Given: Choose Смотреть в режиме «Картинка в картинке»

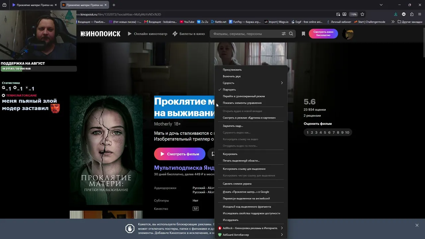Looking at the screenshot, I should [x=251, y=118].
